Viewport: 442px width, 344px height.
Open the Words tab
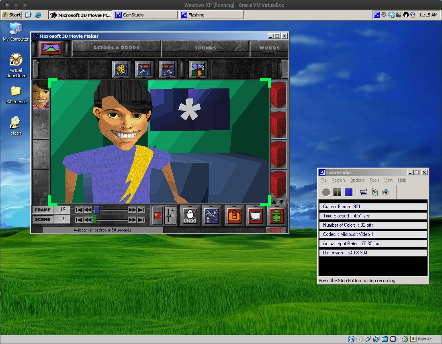point(269,48)
